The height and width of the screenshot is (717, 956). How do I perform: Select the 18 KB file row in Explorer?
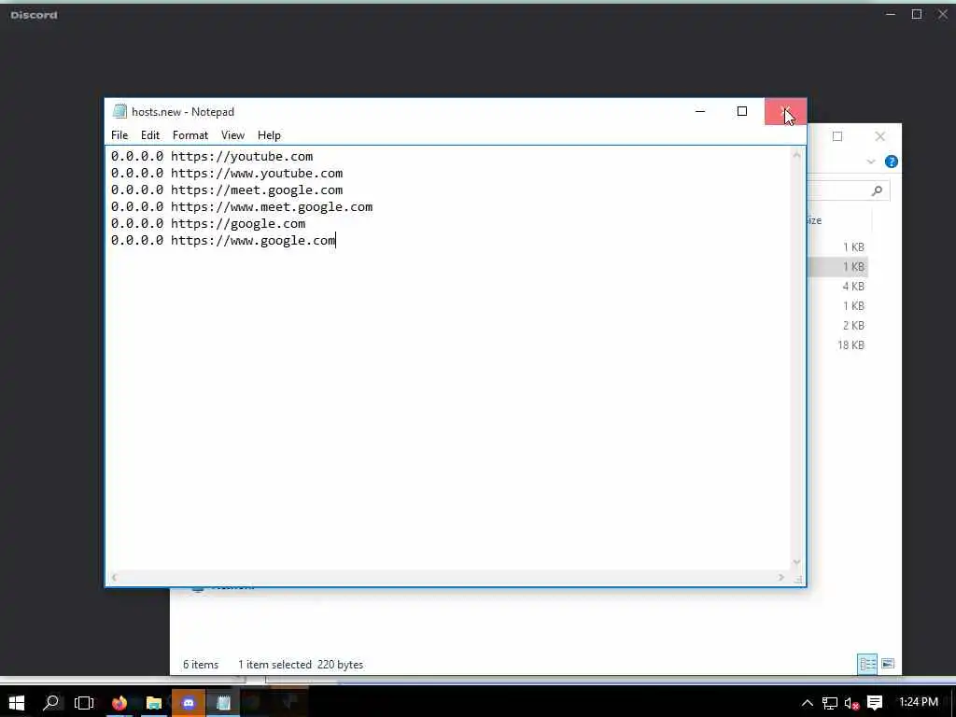click(x=838, y=345)
